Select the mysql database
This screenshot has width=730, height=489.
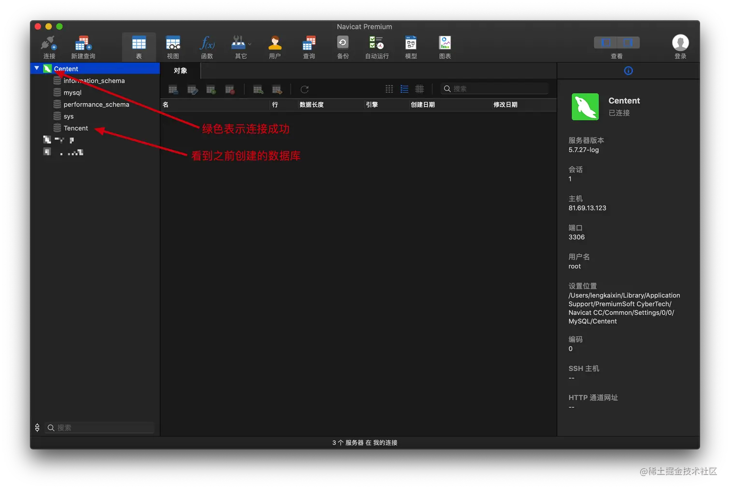point(72,93)
